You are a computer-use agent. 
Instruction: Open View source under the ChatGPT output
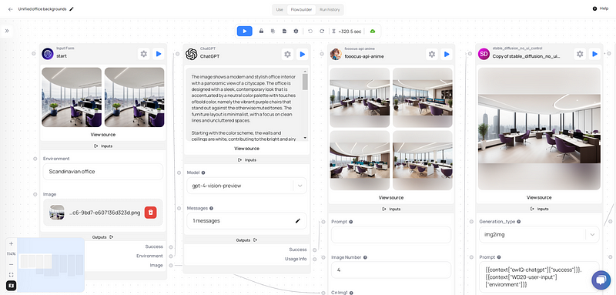point(246,149)
